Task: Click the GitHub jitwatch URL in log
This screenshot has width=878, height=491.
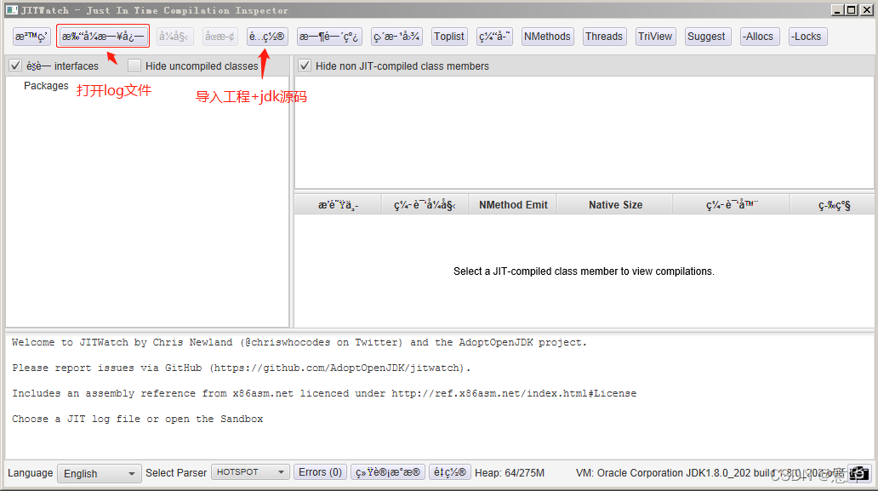Action: click(x=339, y=368)
